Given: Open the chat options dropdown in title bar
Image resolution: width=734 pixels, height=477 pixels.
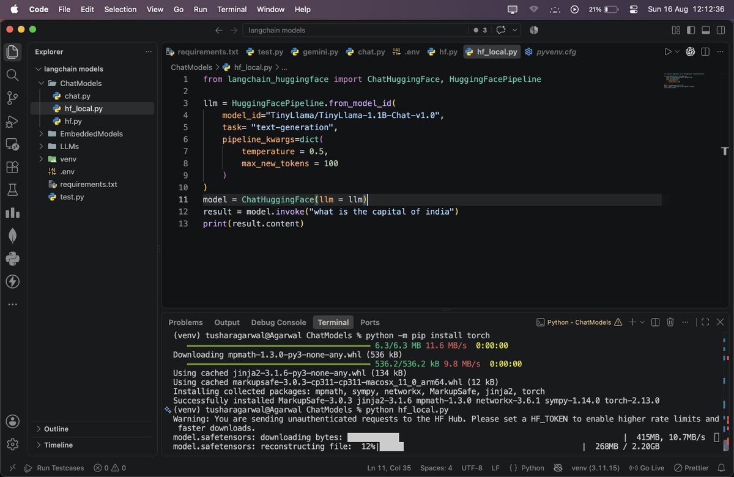Looking at the screenshot, I should [514, 30].
